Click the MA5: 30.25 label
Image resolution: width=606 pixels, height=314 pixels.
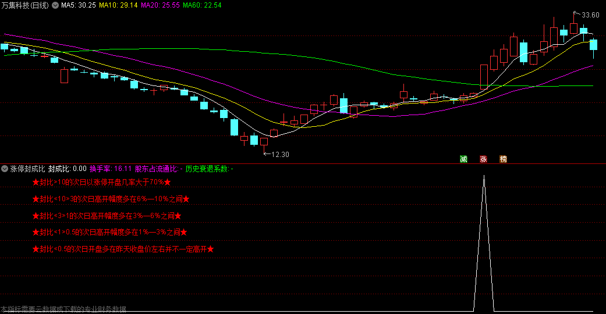point(79,5)
